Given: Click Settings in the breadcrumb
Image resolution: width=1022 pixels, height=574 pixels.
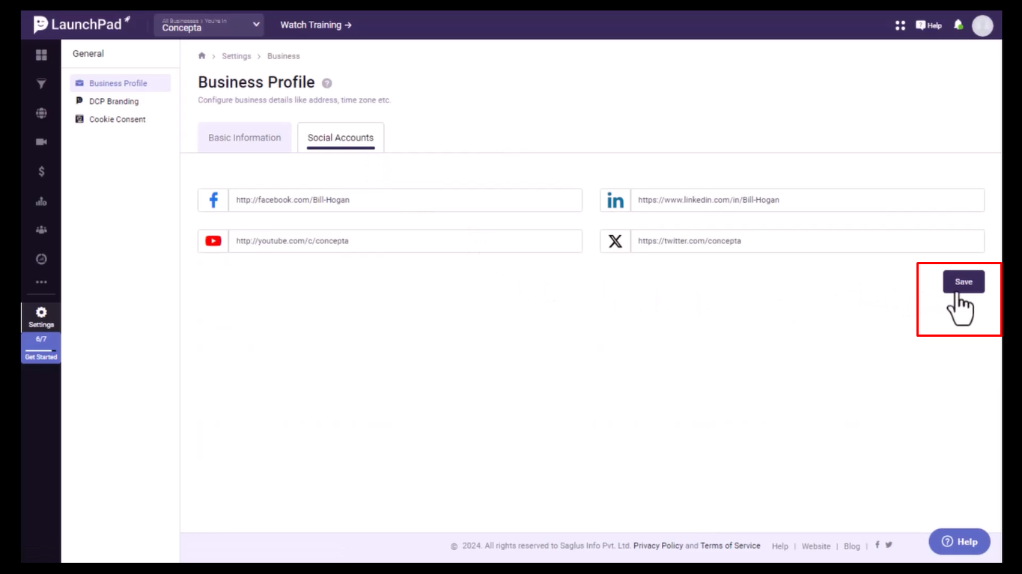Looking at the screenshot, I should tap(237, 56).
